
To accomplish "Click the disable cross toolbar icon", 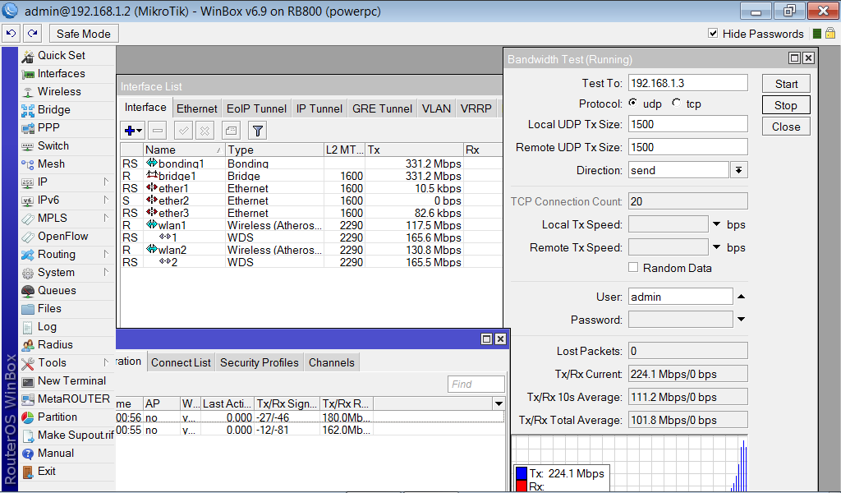I will 205,131.
